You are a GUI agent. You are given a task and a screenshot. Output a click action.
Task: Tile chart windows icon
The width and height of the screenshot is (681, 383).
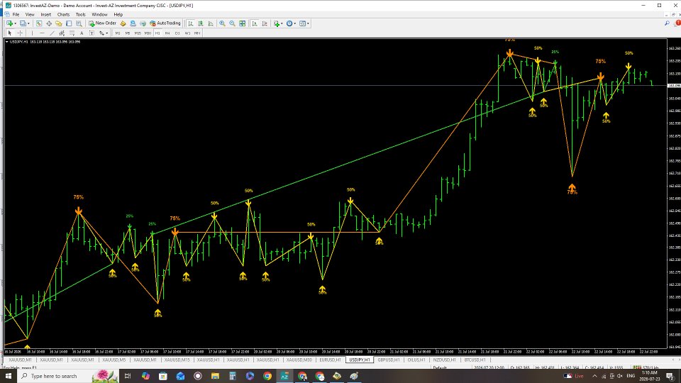click(x=243, y=23)
